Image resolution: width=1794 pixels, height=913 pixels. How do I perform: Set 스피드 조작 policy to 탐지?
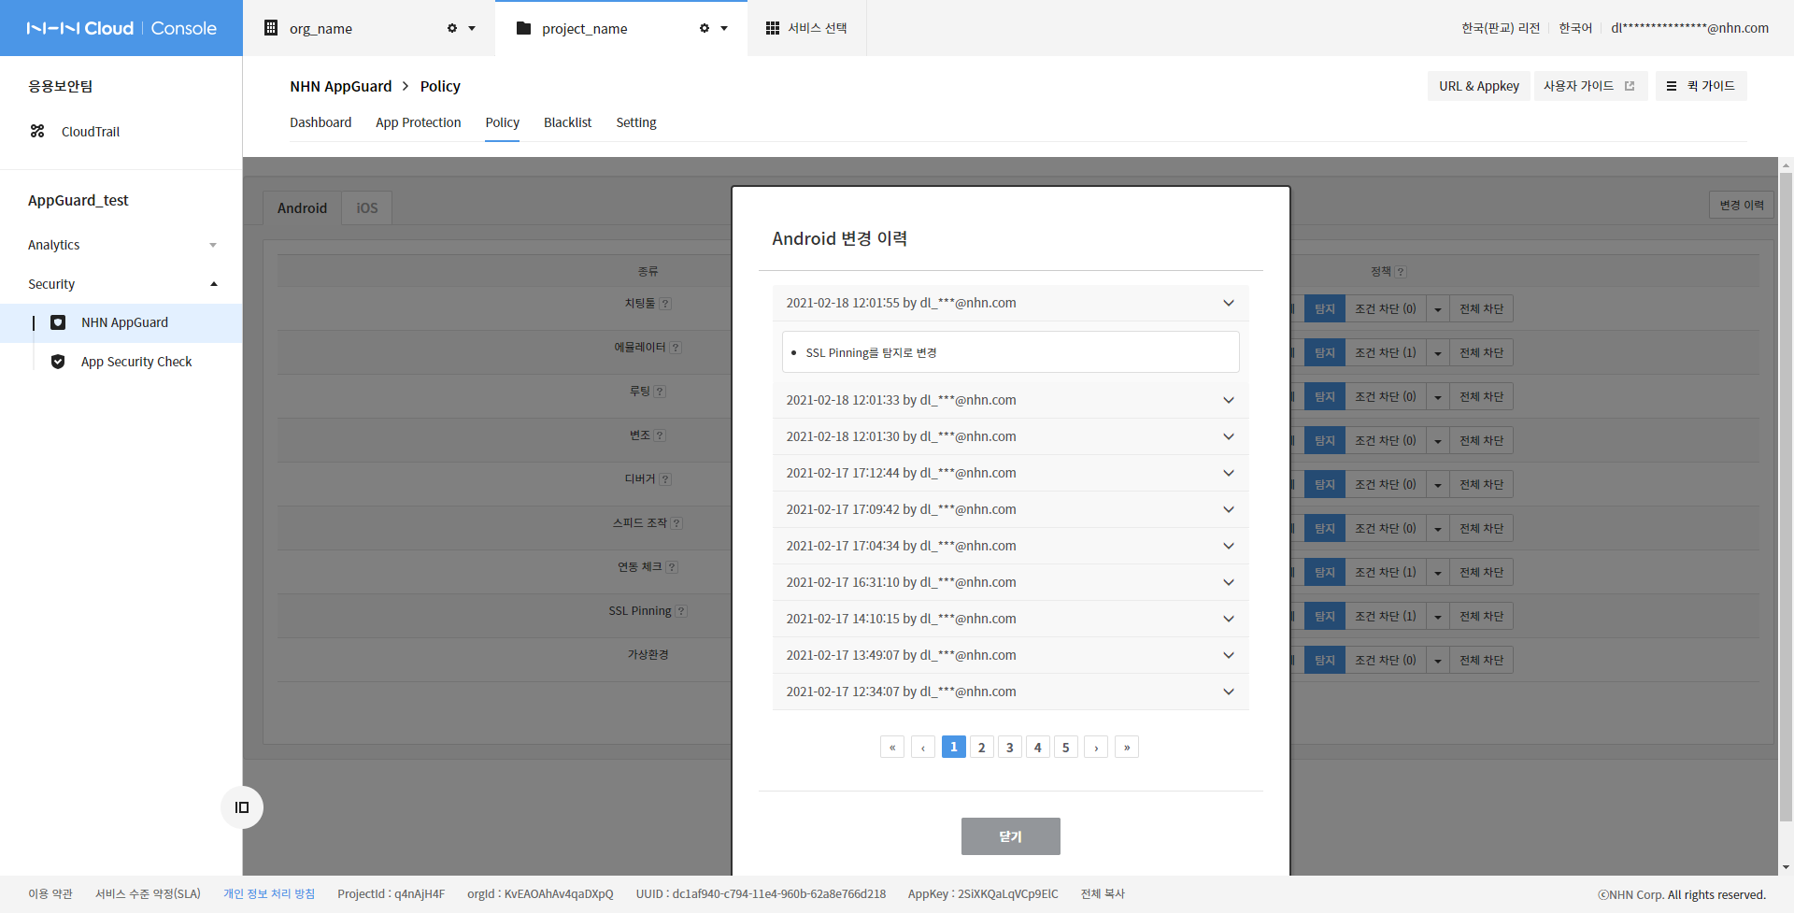click(x=1325, y=529)
